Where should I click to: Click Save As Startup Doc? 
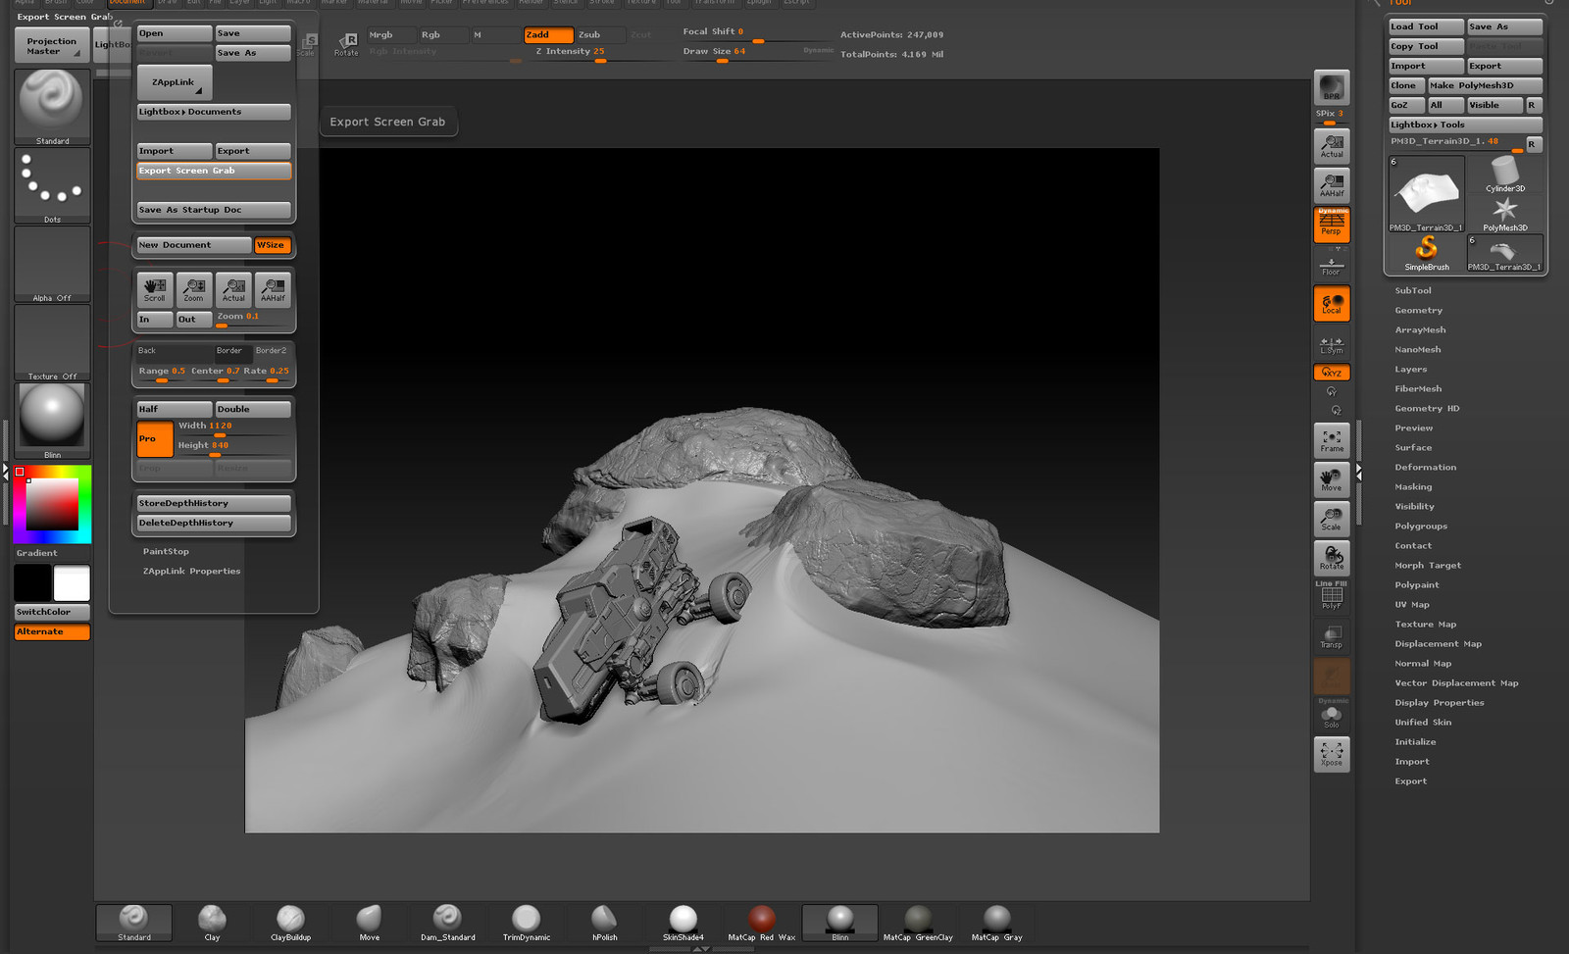pos(214,210)
